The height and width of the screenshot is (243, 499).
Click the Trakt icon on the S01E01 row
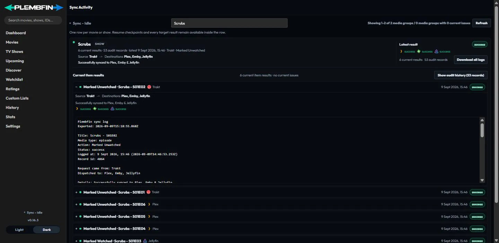pyautogui.click(x=148, y=192)
